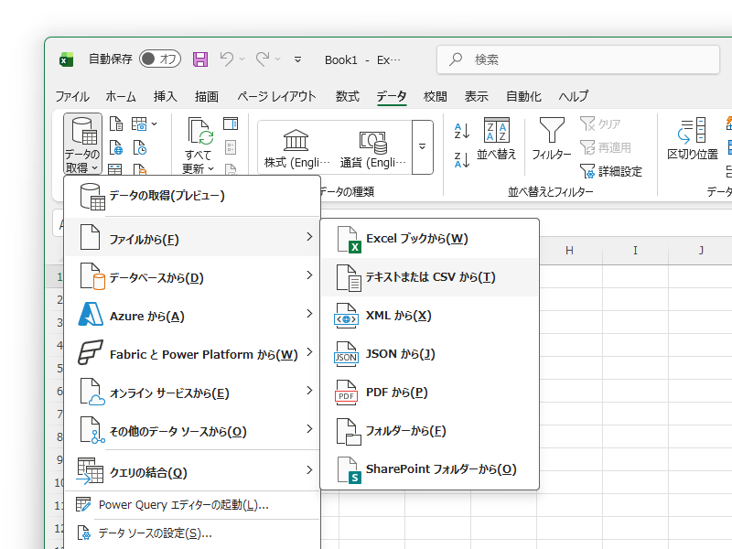This screenshot has height=549, width=732.
Task: Open Customize Quick Access Toolbar dropdown
Action: point(298,59)
